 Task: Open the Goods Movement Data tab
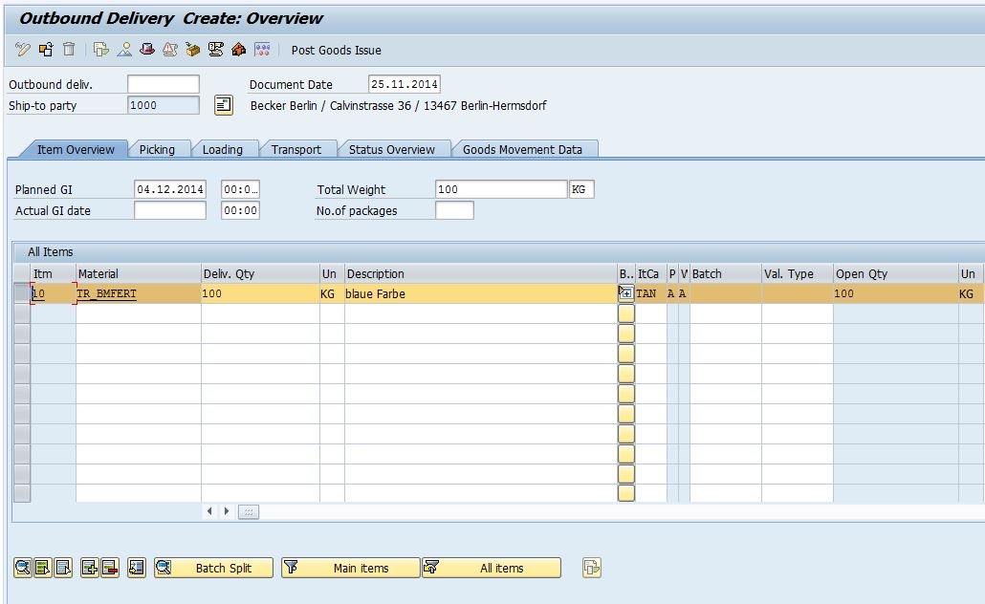coord(523,149)
